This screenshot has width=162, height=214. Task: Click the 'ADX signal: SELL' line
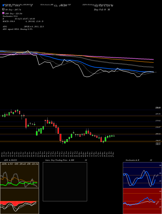coord(17,29)
